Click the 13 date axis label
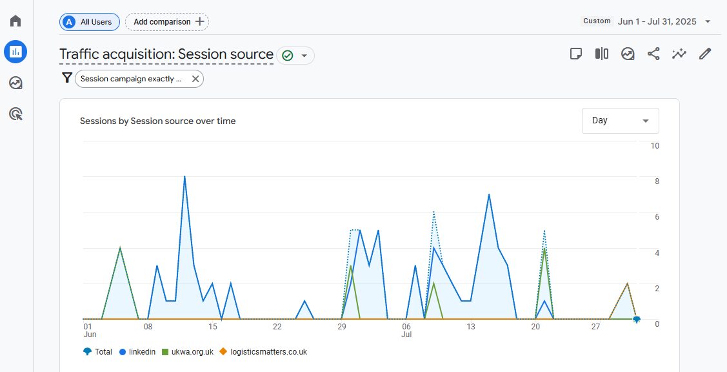 pos(471,327)
